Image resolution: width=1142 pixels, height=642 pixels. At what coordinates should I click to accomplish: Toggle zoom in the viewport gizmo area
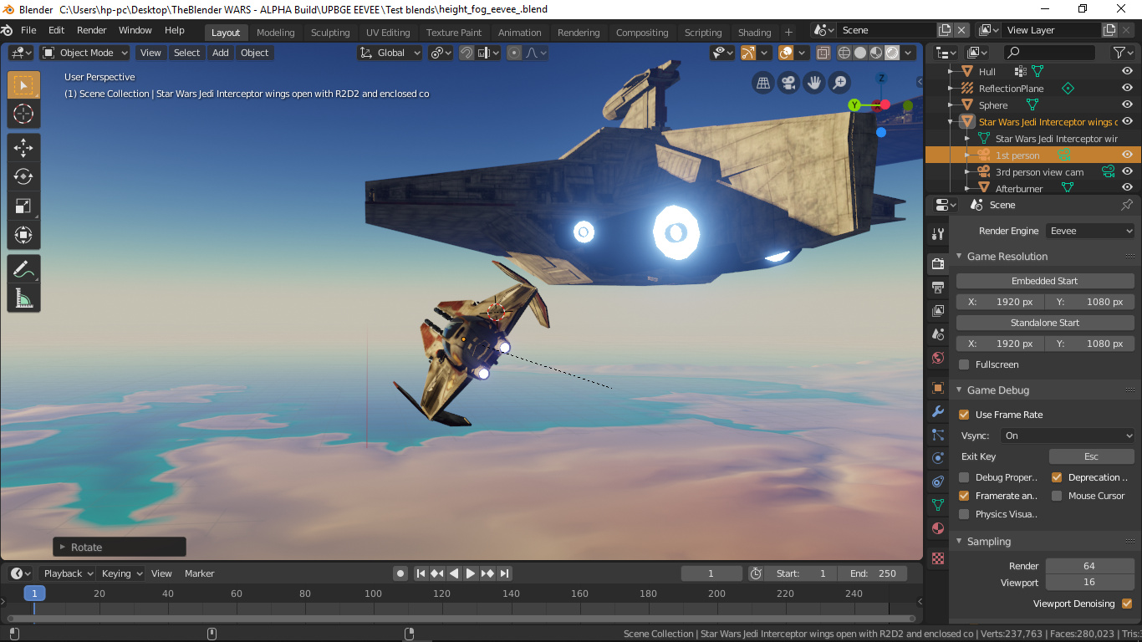[839, 83]
